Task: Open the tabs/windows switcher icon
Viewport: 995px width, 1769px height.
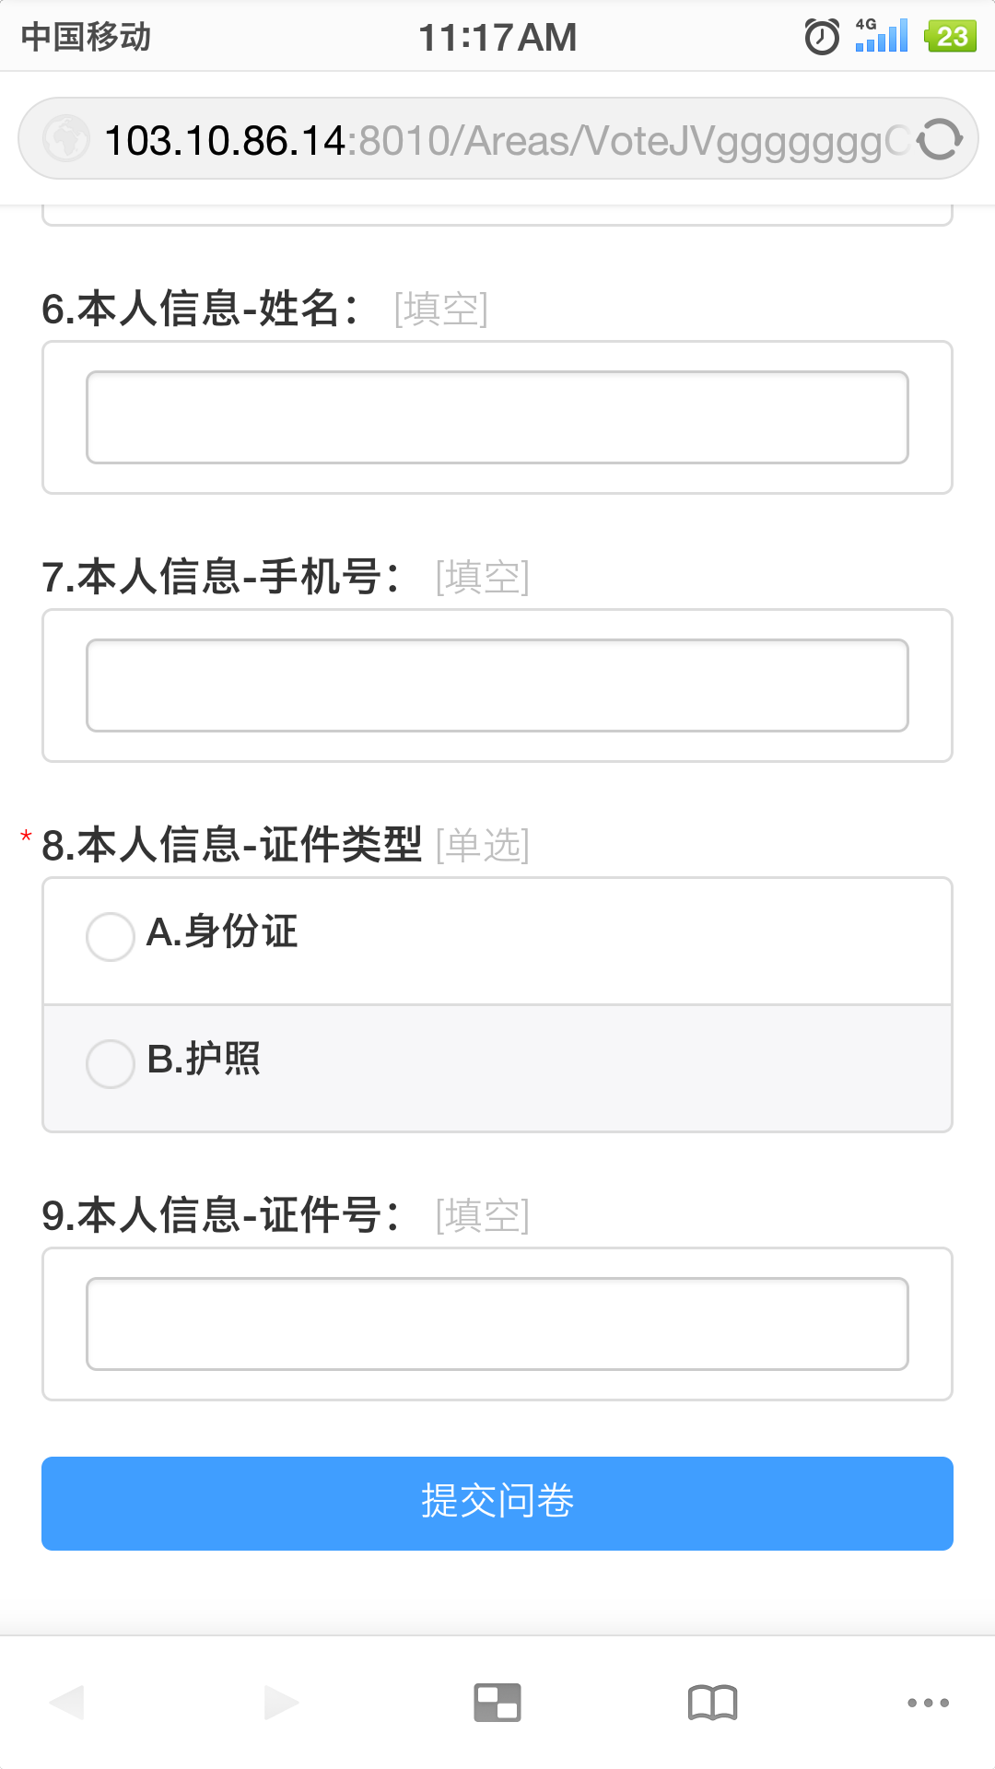Action: pyautogui.click(x=497, y=1702)
